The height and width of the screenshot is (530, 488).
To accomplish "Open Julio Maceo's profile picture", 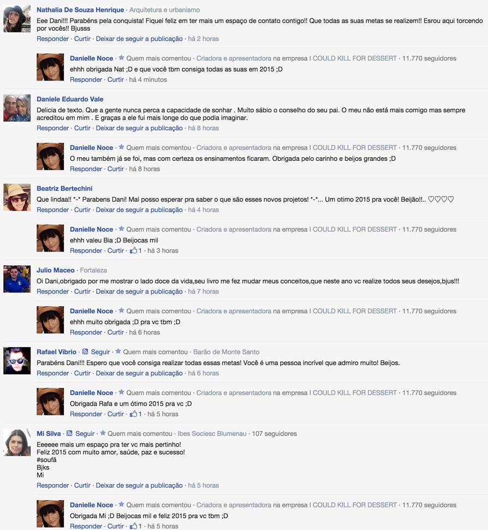I will pos(17,279).
